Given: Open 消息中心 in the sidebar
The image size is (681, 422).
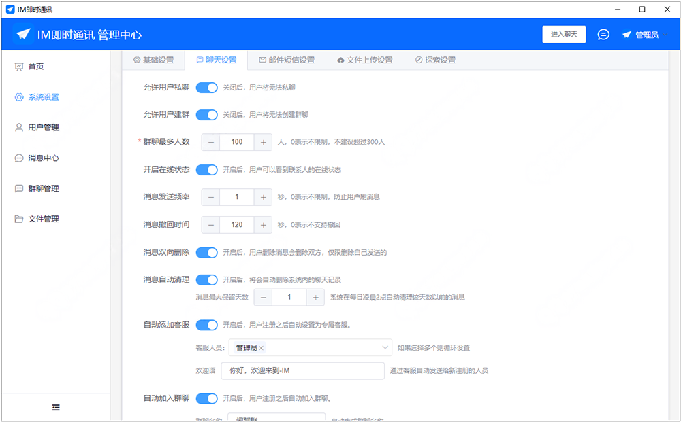Looking at the screenshot, I should (43, 158).
